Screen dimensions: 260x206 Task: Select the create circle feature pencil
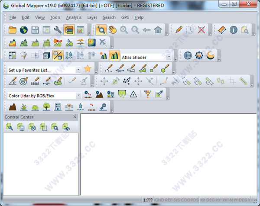click(165, 68)
